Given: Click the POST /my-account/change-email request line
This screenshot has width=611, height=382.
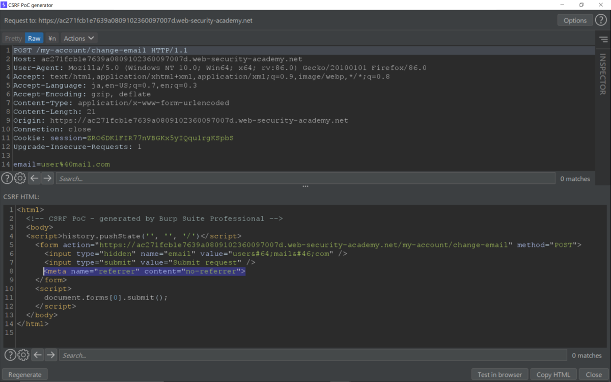Looking at the screenshot, I should tap(100, 50).
